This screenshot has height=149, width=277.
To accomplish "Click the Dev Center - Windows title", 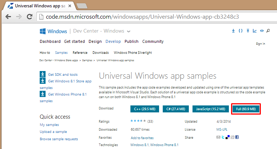I will (x=98, y=31).
